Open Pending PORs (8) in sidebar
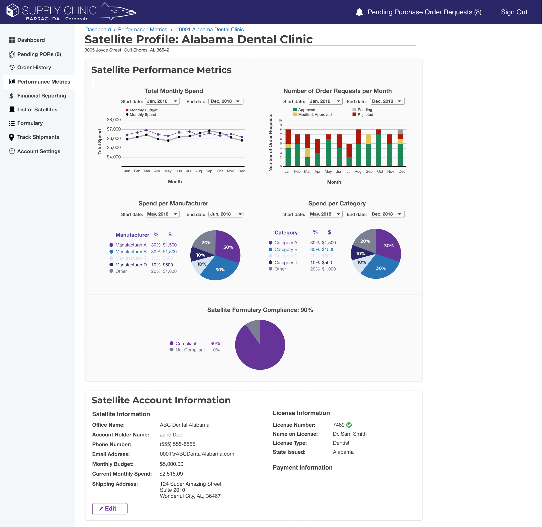 tap(39, 54)
